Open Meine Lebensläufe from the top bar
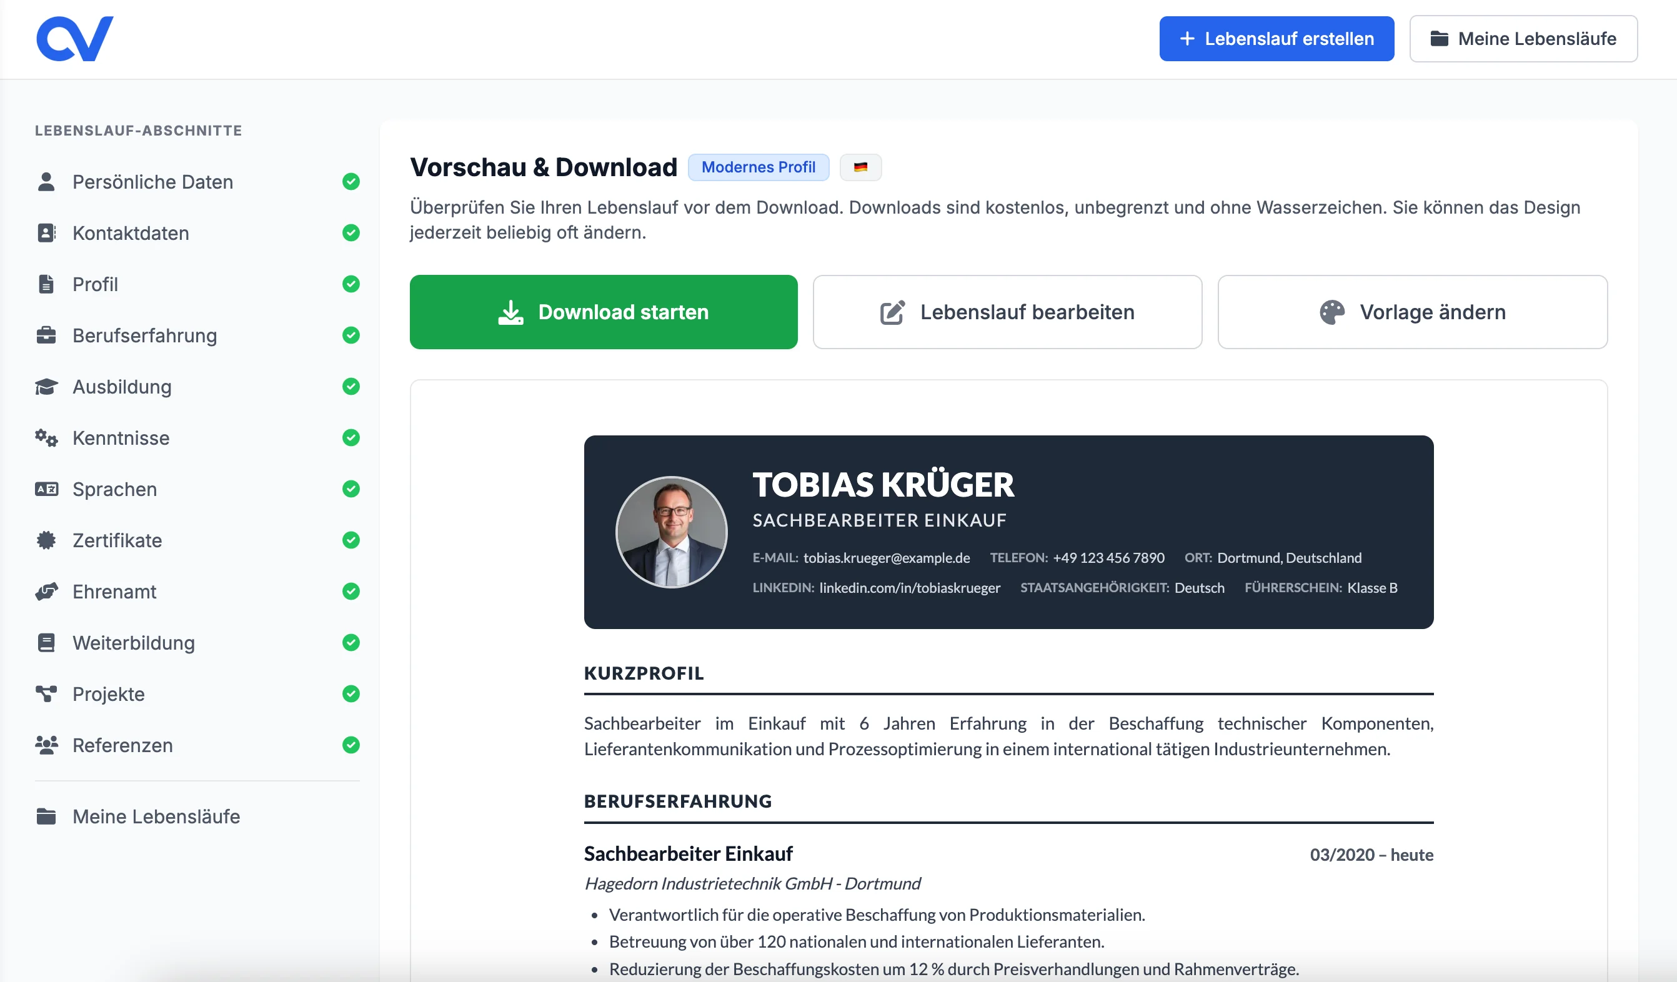 click(x=1523, y=39)
